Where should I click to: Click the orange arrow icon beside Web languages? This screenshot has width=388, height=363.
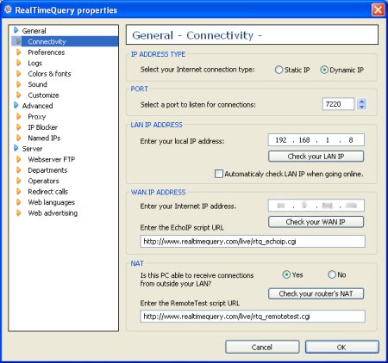click(x=19, y=202)
